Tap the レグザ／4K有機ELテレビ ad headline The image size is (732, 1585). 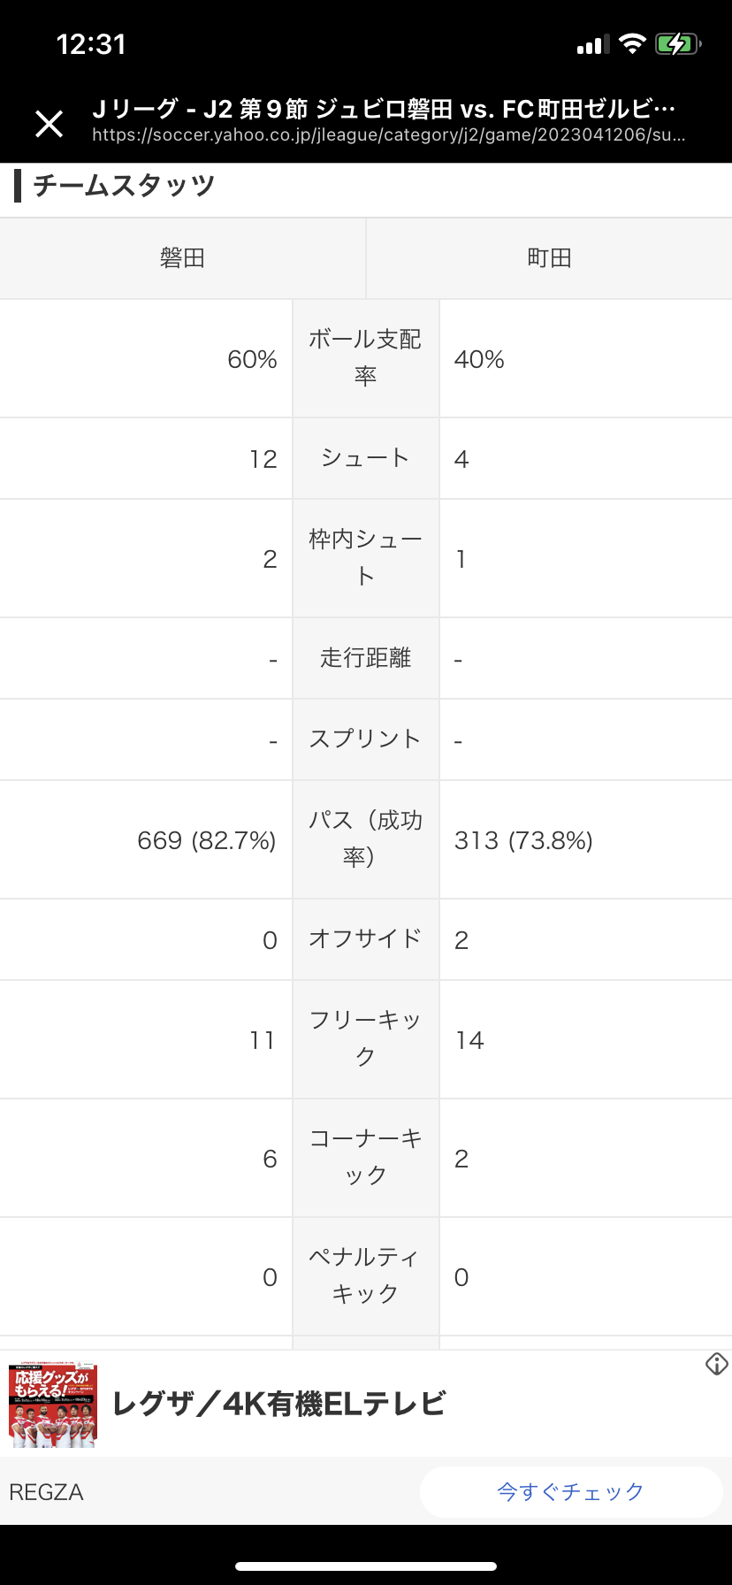[279, 1404]
